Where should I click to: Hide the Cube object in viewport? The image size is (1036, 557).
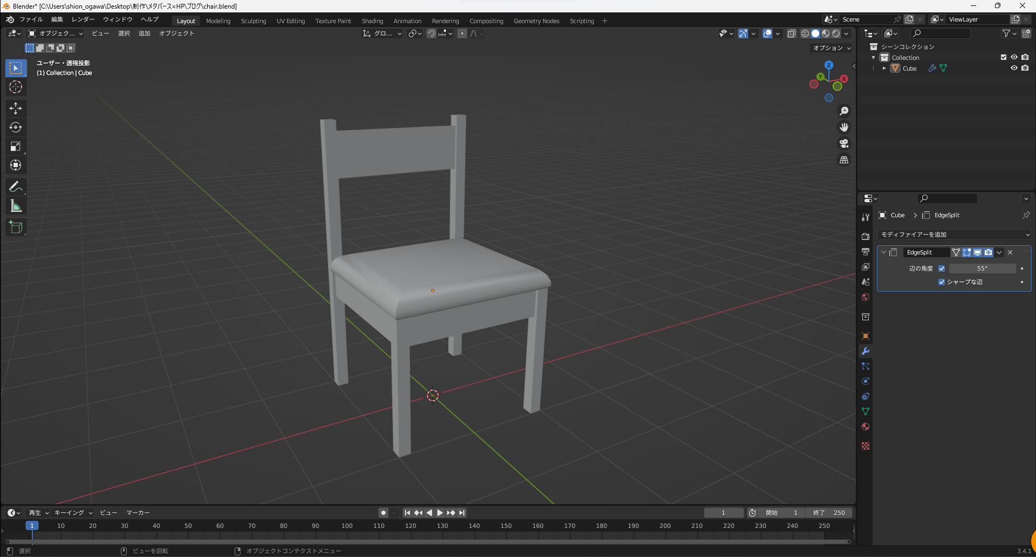(x=1014, y=68)
